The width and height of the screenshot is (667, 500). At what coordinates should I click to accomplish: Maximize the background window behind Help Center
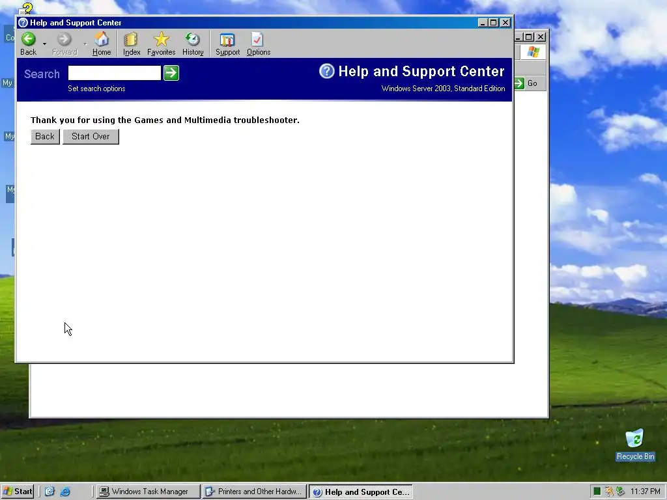click(x=528, y=37)
